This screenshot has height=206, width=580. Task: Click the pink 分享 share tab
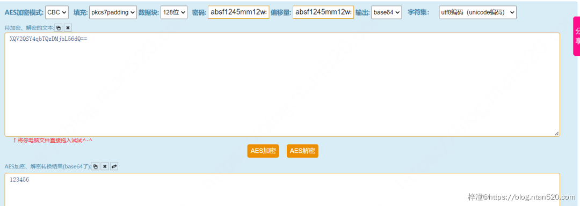pyautogui.click(x=577, y=36)
